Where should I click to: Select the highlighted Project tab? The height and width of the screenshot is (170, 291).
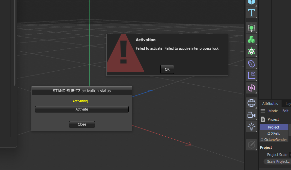point(274,127)
